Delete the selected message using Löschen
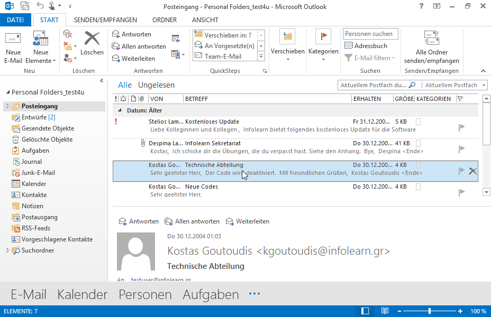Image resolution: width=491 pixels, height=317 pixels. (x=92, y=44)
